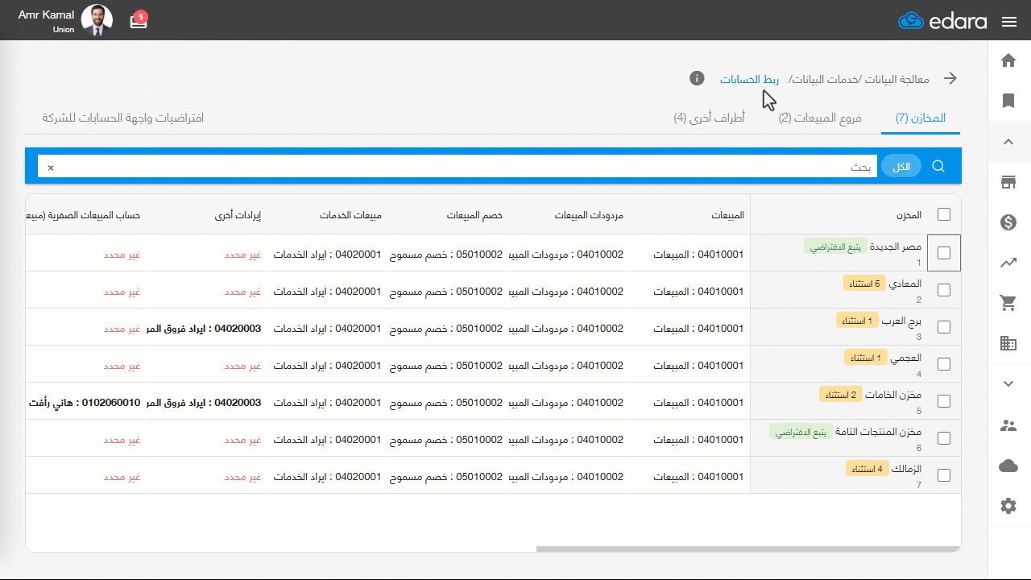1031x580 pixels.
Task: Open the store icon in sidebar
Action: point(1008,182)
